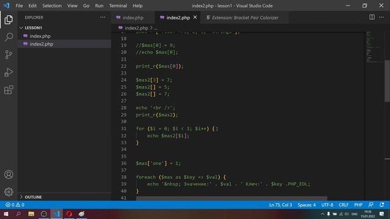Open the Terminal menu

[118, 5]
